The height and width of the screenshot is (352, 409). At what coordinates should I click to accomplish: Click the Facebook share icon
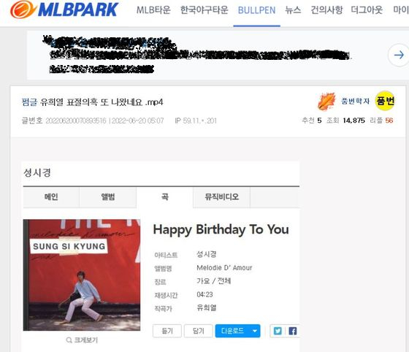(x=293, y=331)
